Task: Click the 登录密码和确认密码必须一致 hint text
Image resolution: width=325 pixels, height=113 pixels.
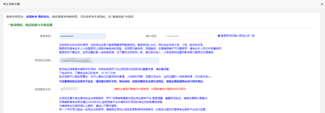Action: pyautogui.click(x=237, y=36)
